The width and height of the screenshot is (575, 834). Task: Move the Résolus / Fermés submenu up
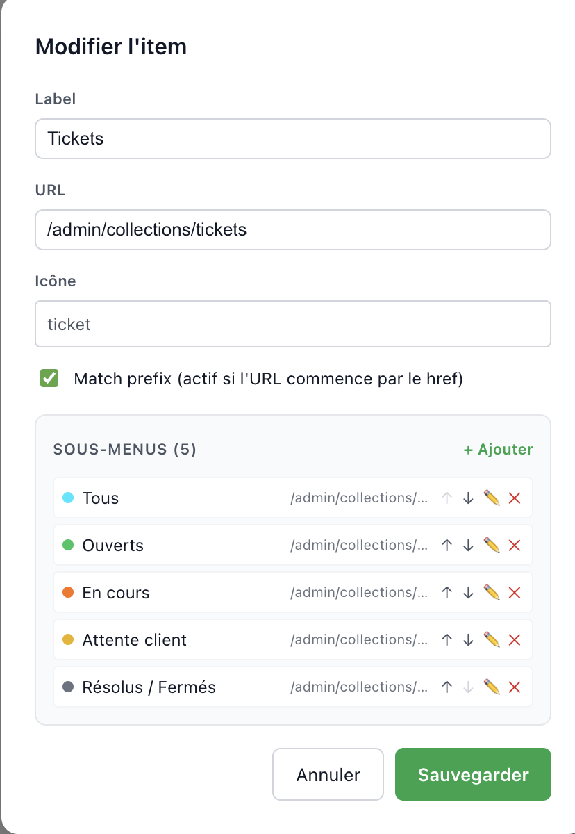point(447,687)
